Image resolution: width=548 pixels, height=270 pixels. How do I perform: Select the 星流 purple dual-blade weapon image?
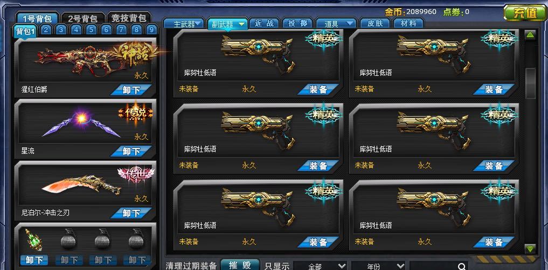click(x=81, y=125)
